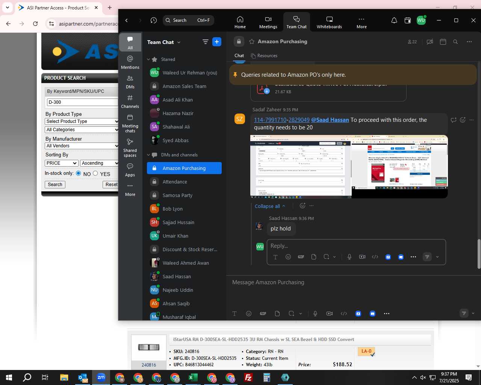Open All Categories dropdown

[82, 130]
